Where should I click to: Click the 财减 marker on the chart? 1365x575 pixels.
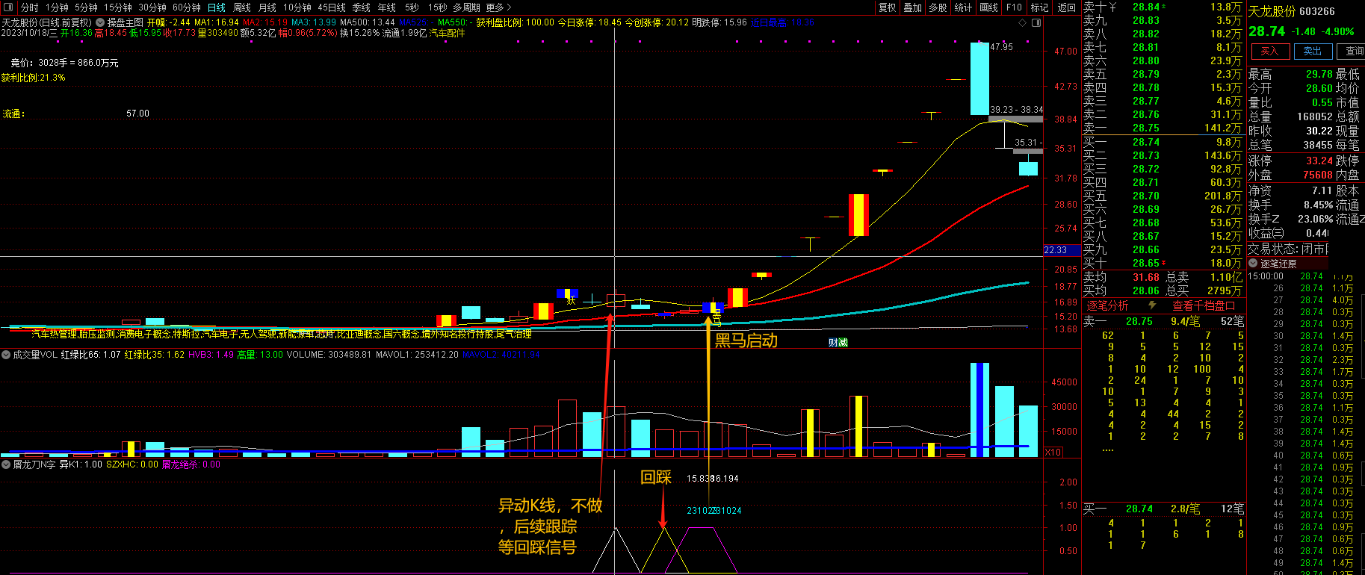click(x=838, y=342)
